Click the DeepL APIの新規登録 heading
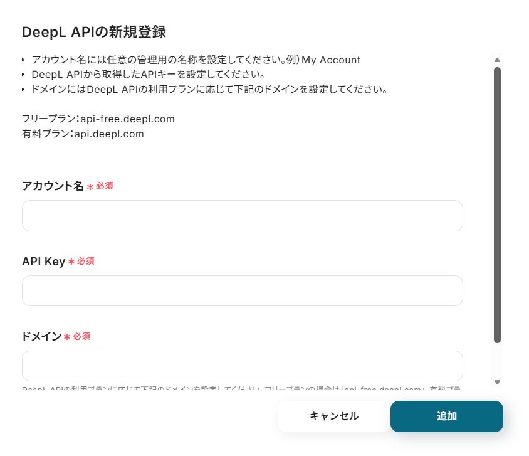This screenshot has height=456, width=529. (93, 32)
